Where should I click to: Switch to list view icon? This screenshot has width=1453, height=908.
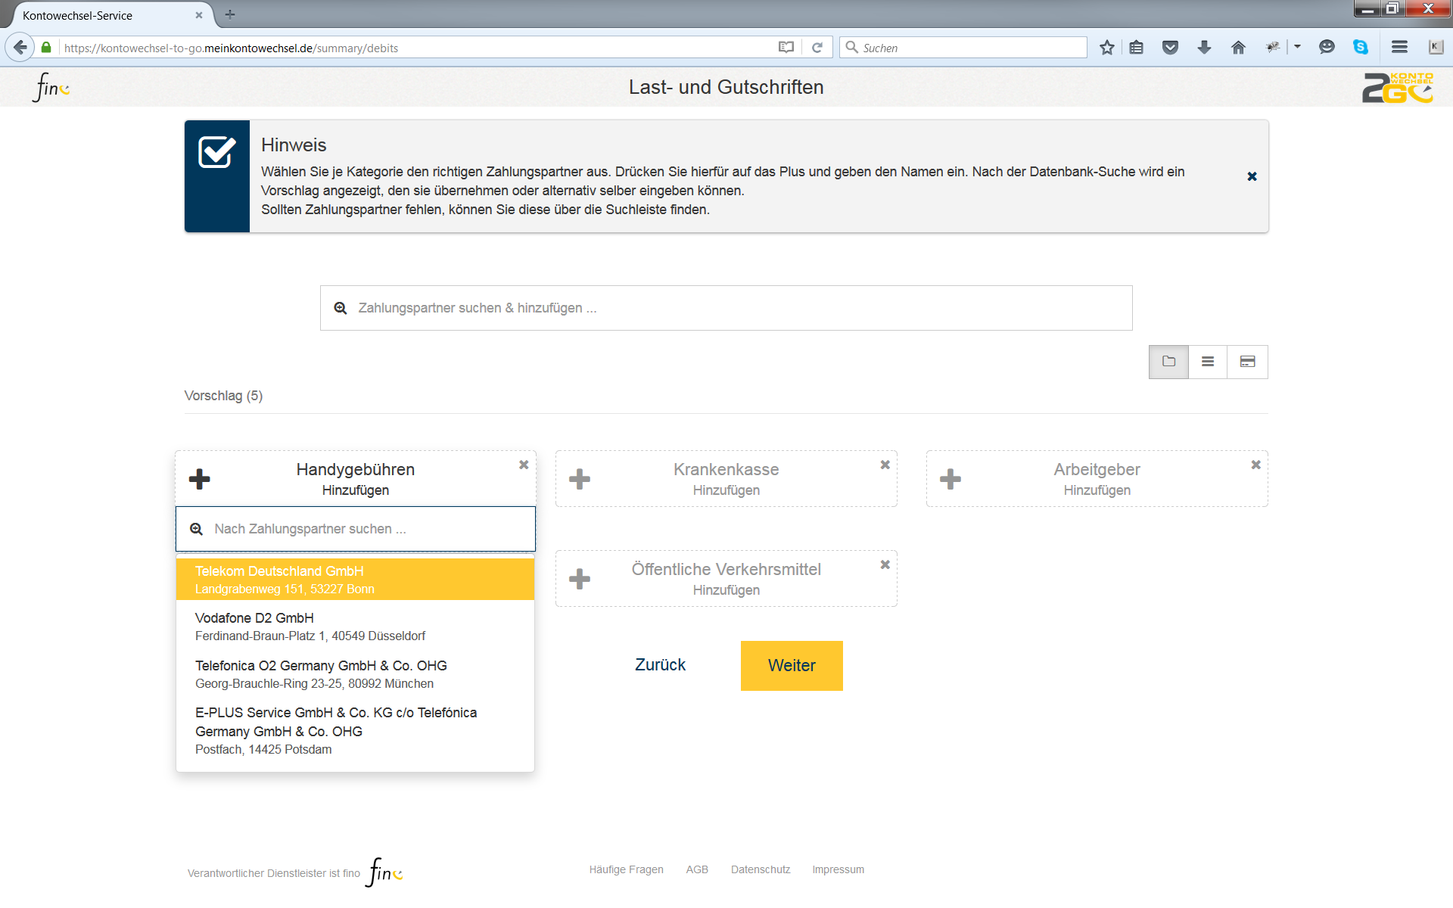[x=1209, y=362]
